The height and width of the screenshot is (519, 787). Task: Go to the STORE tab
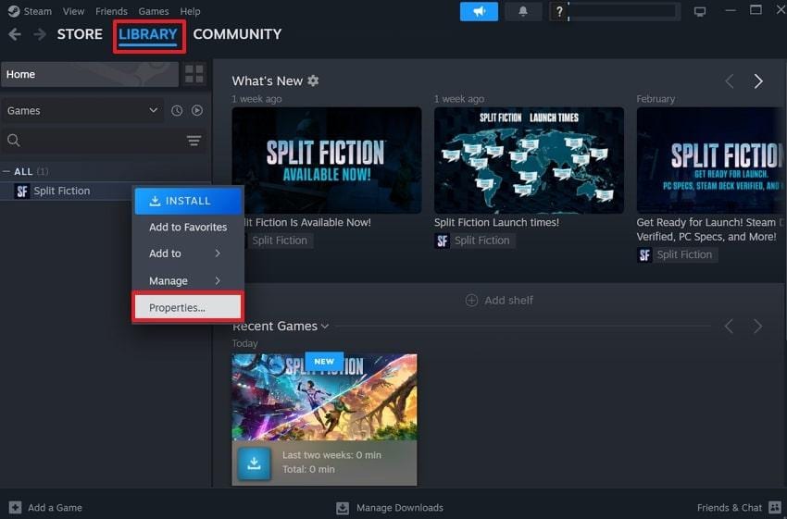[x=80, y=34]
